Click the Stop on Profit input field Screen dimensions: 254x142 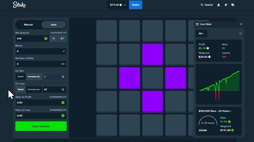41,103
